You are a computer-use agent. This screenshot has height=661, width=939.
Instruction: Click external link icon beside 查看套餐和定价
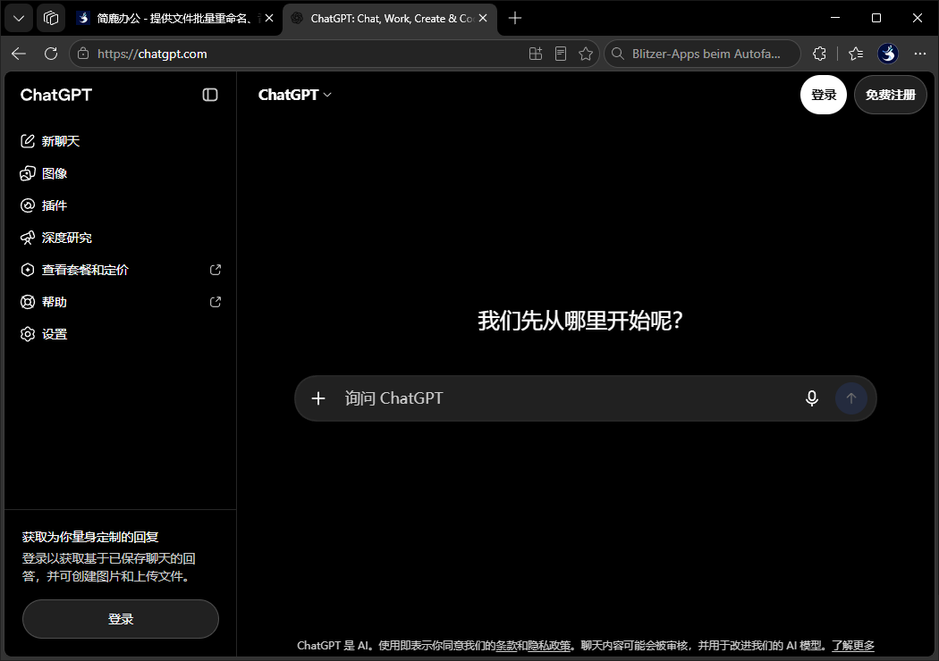(x=216, y=270)
